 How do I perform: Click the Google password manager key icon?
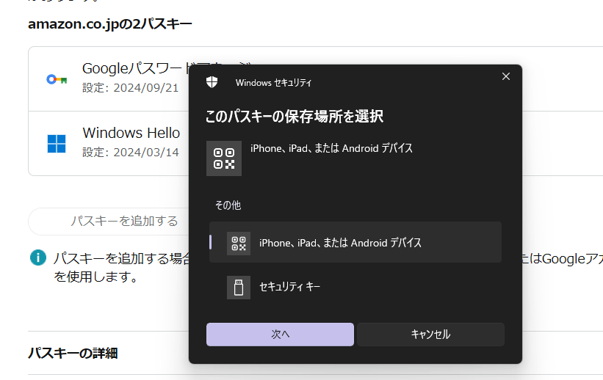(57, 79)
